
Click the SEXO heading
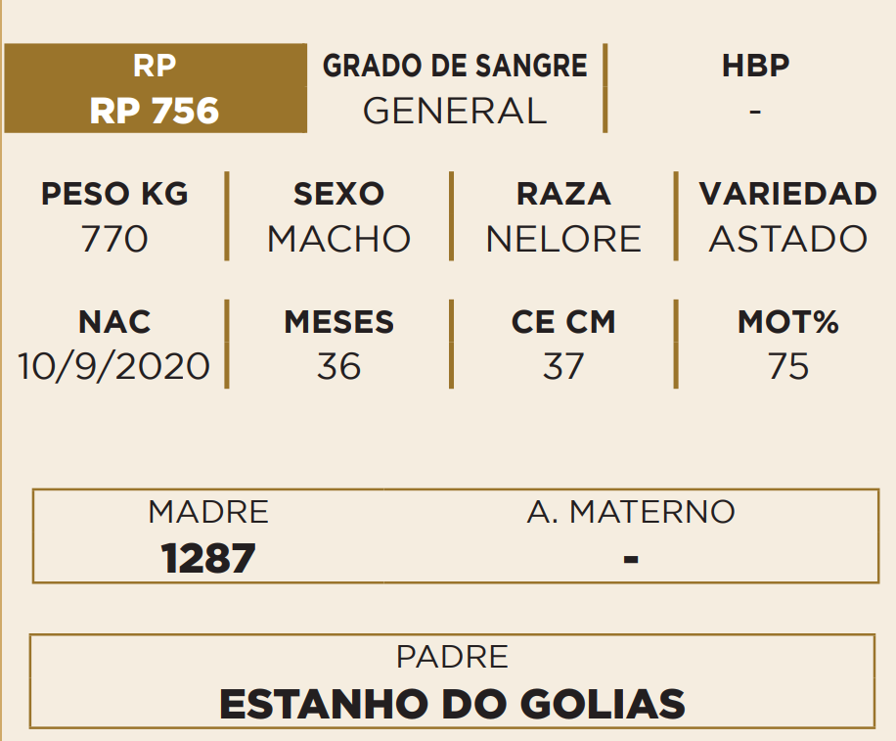[x=338, y=194]
